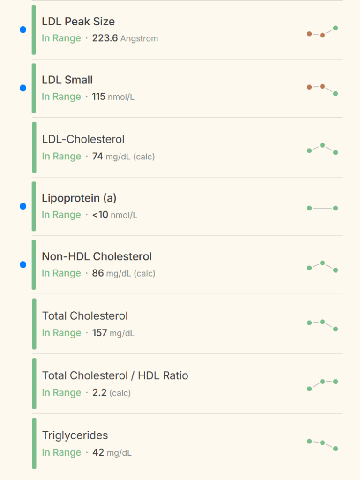Click the Triglycerides trend sparkline
Screen dimensions: 360x480
pyautogui.click(x=322, y=444)
